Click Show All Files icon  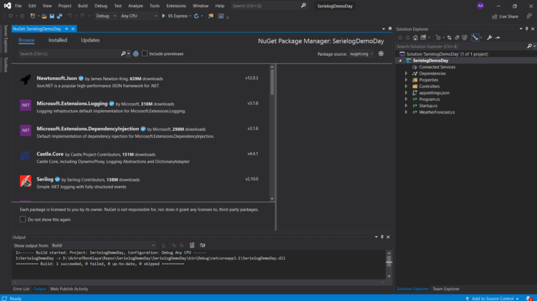click(465, 38)
